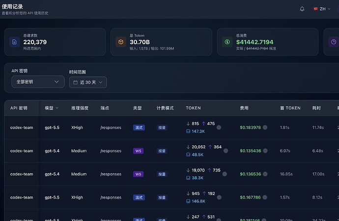Click gpt-5.4 in the $0.136536 row
Image resolution: width=339 pixels, height=221 pixels.
(x=52, y=174)
